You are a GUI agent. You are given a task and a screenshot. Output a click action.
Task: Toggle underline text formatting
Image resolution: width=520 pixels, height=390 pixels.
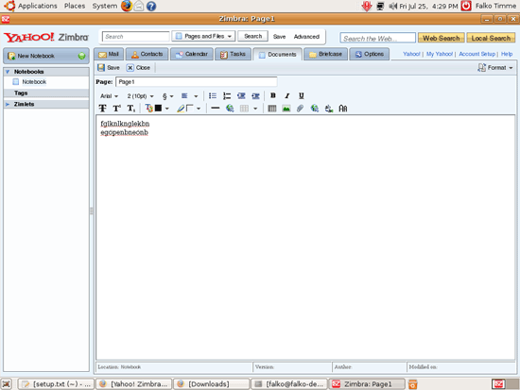coord(301,95)
